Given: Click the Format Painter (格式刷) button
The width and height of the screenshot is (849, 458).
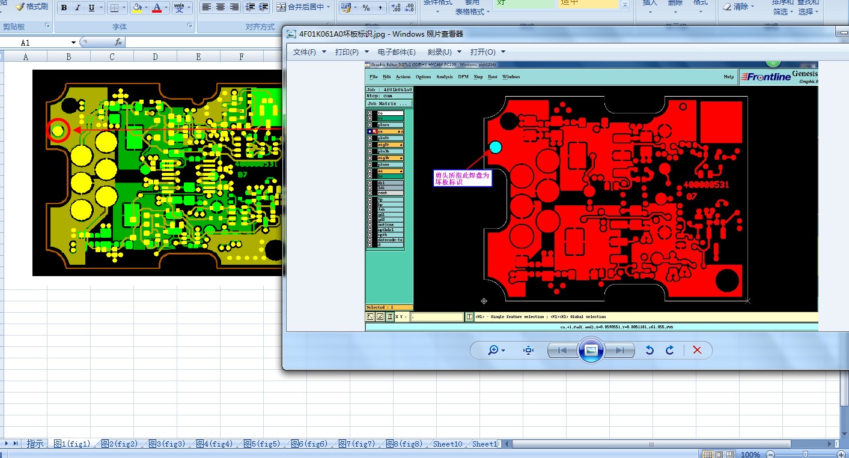Looking at the screenshot, I should coord(31,7).
